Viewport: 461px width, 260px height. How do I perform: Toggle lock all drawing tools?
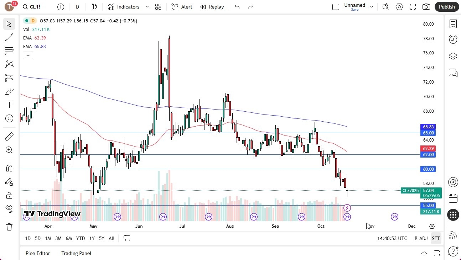[x=9, y=195]
